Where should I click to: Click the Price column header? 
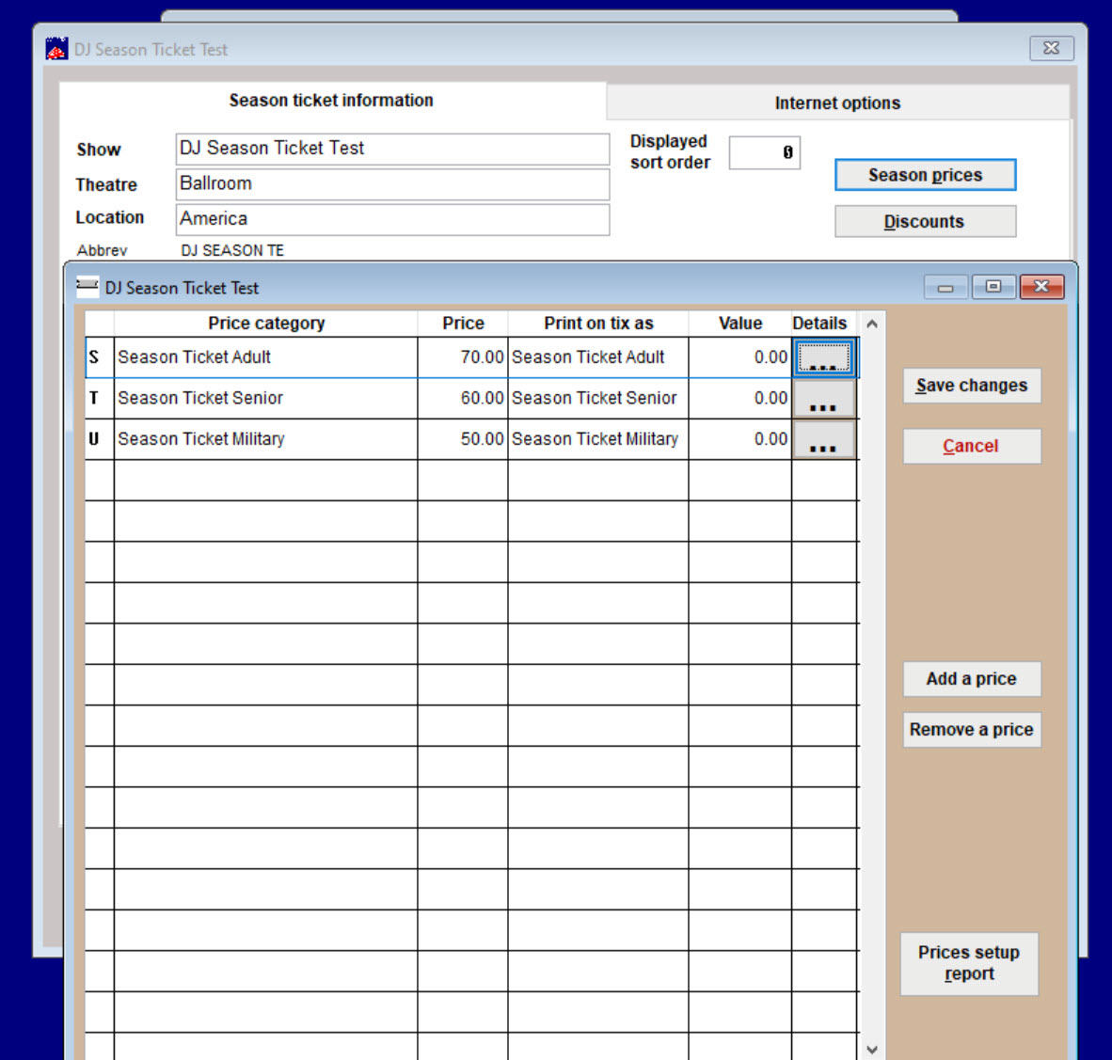pos(463,324)
